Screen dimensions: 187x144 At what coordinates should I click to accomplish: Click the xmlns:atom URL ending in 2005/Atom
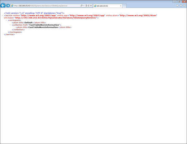pyautogui.click(x=138, y=15)
